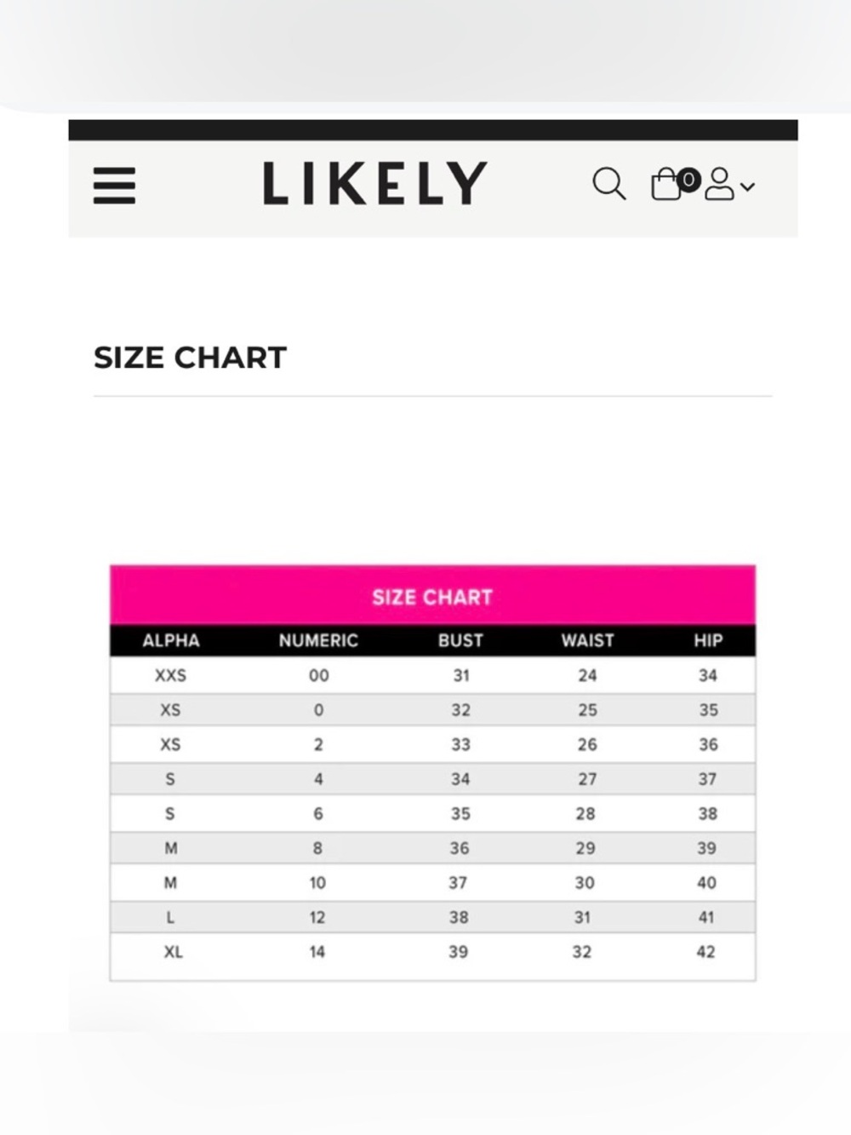This screenshot has height=1135, width=851.
Task: Click the black top announcement bar
Action: coord(433,129)
